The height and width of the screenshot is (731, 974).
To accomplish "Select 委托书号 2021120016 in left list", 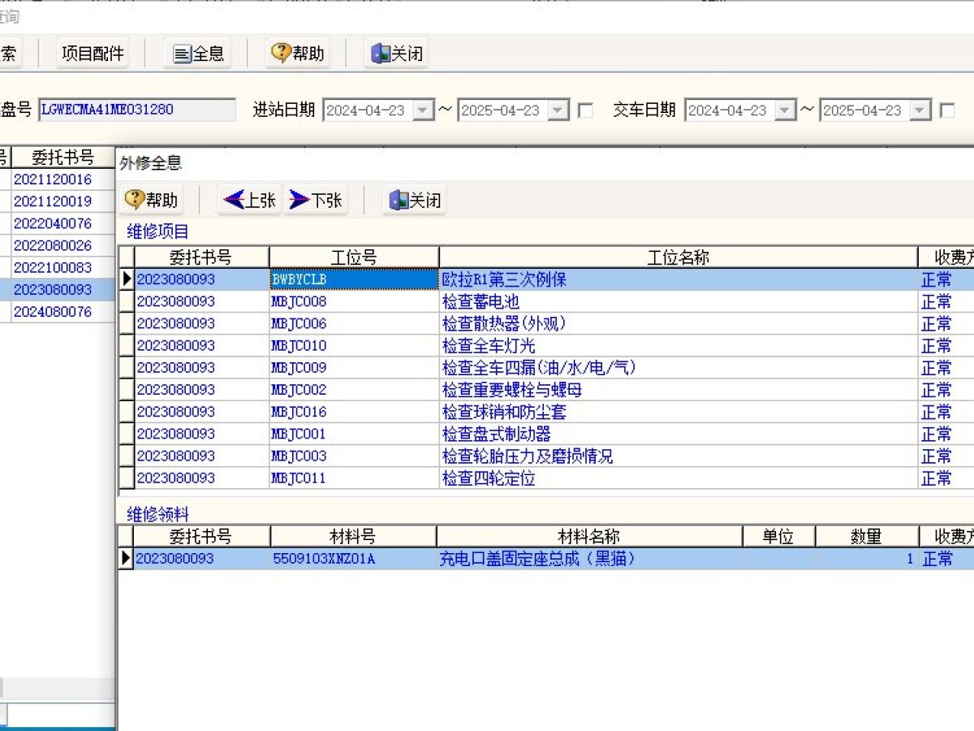I will tap(62, 180).
